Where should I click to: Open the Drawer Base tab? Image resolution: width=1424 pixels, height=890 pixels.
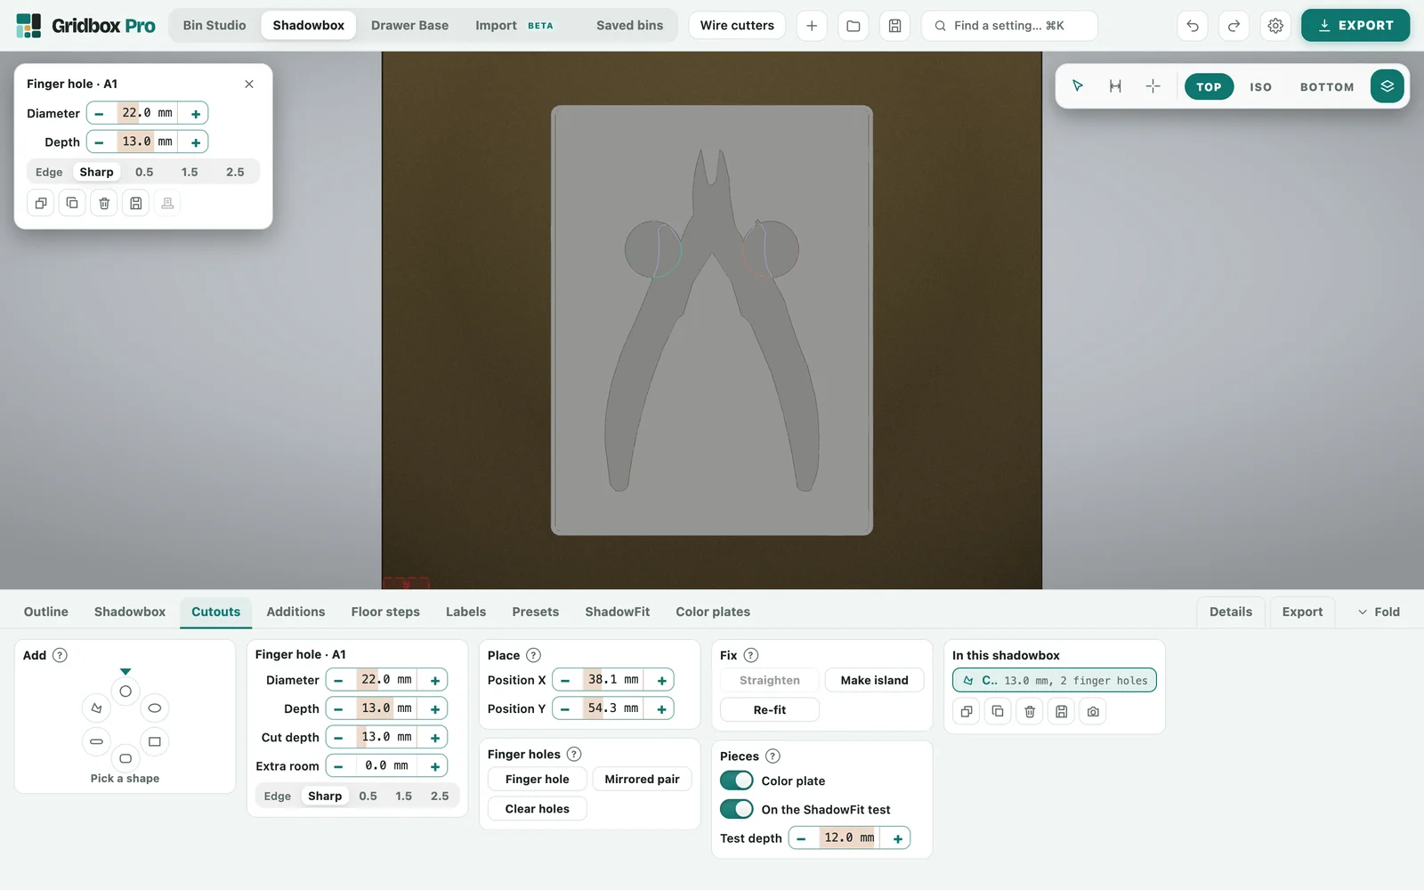coord(409,26)
